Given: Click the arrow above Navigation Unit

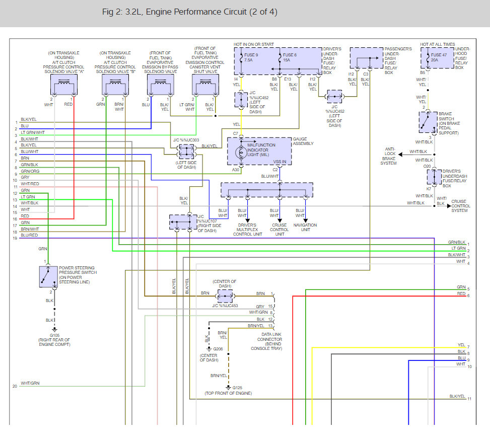Looking at the screenshot, I should [x=305, y=220].
